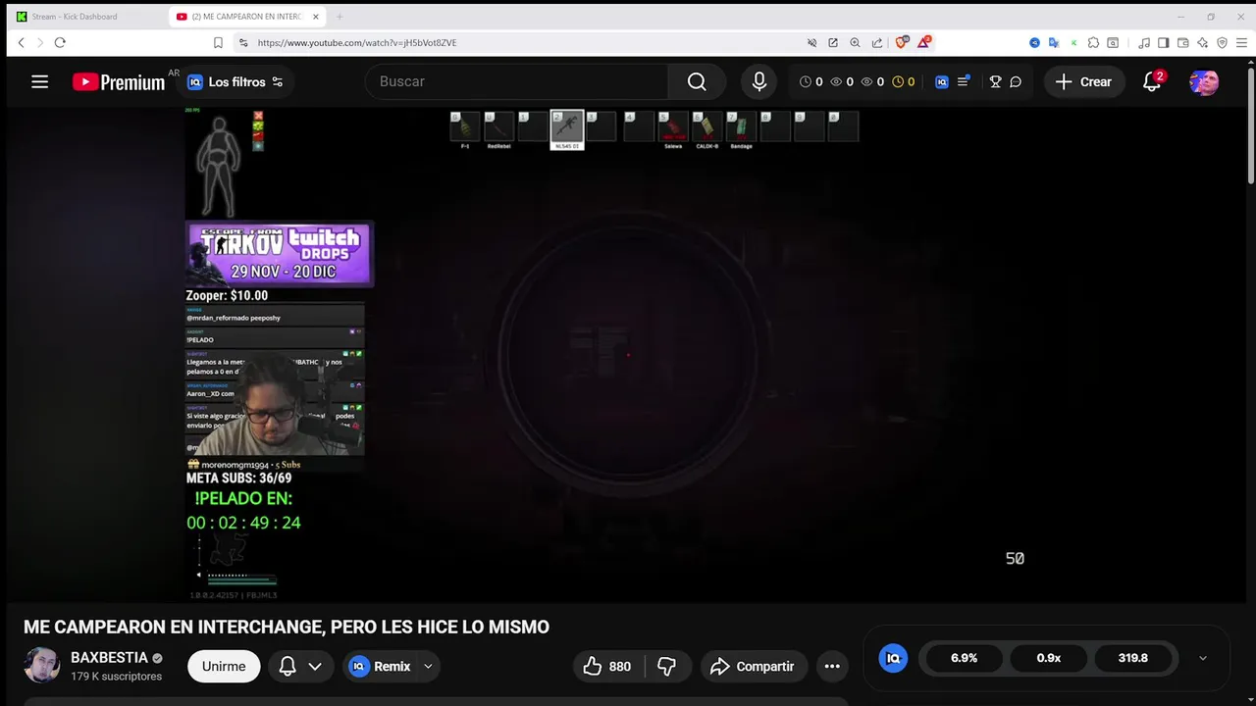
Task: Go to the YouTube Premium home logo
Action: pyautogui.click(x=119, y=82)
